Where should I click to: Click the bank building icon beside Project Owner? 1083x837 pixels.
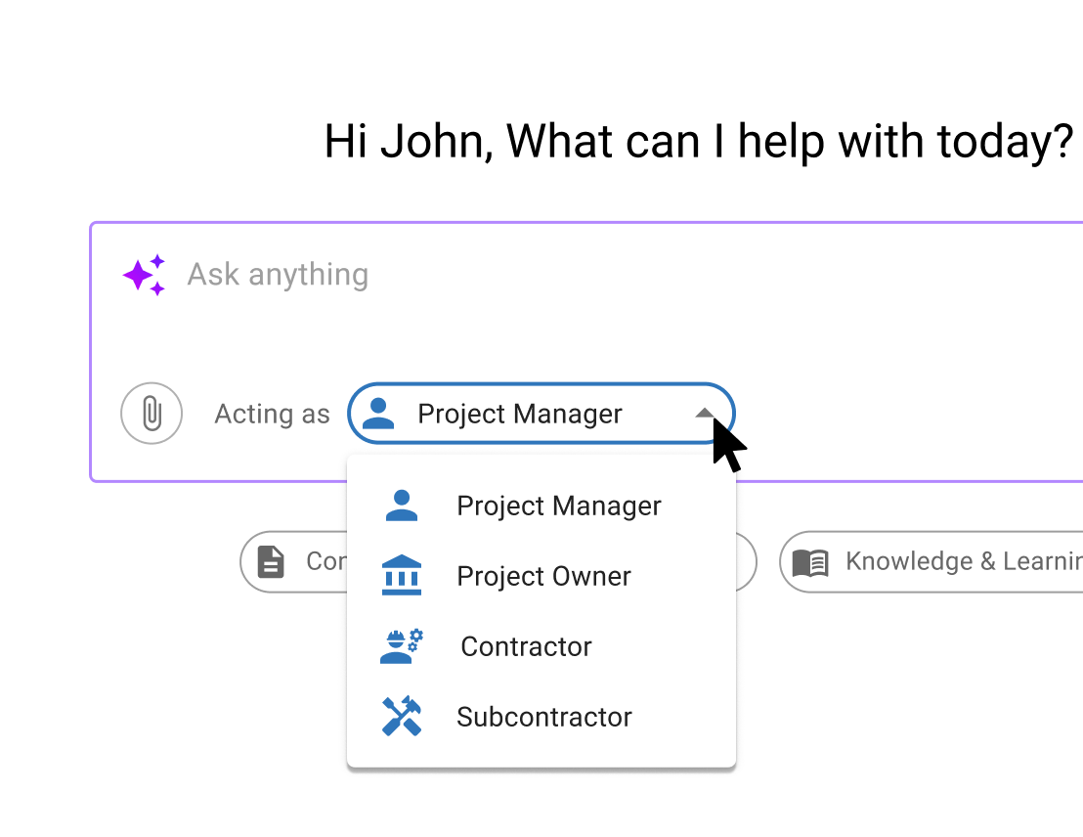(402, 575)
